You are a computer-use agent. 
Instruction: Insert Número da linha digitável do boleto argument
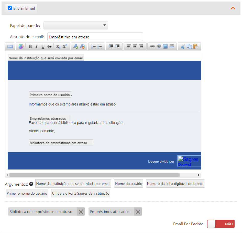coord(175,184)
